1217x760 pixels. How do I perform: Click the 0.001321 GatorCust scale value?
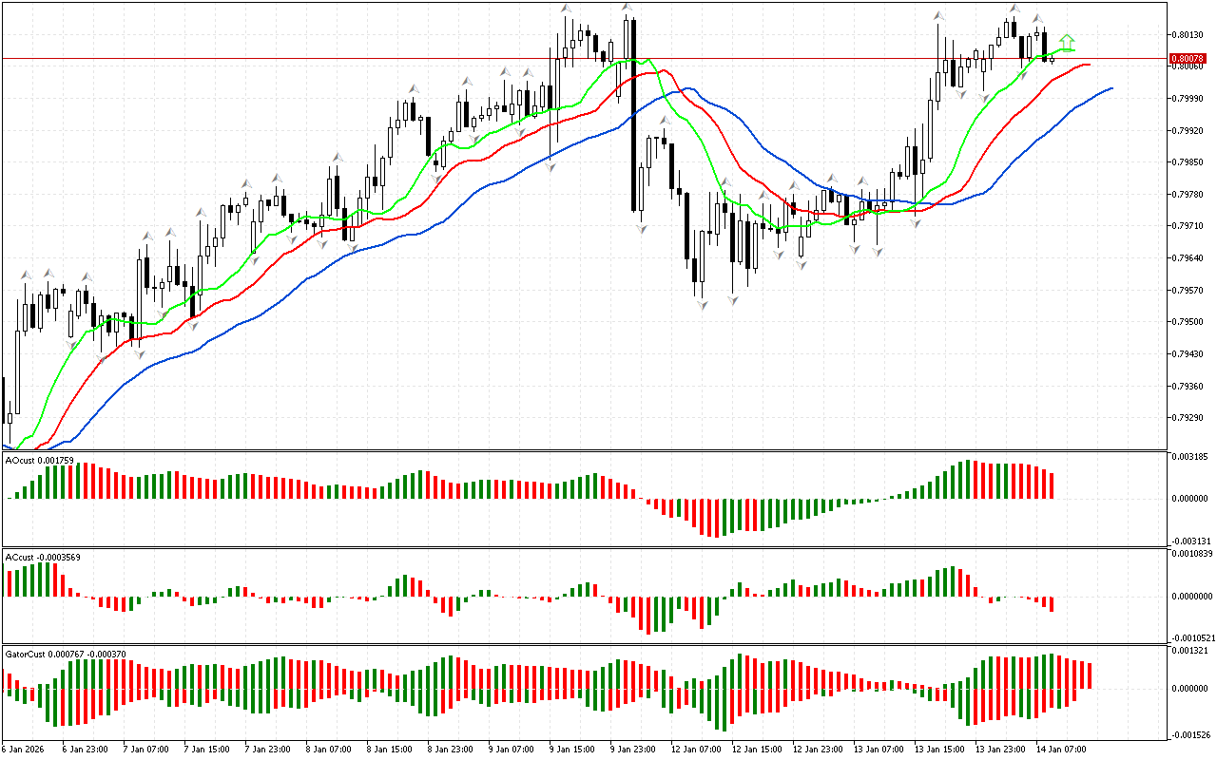1192,651
